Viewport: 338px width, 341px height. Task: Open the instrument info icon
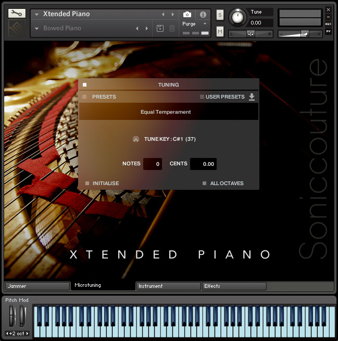203,15
